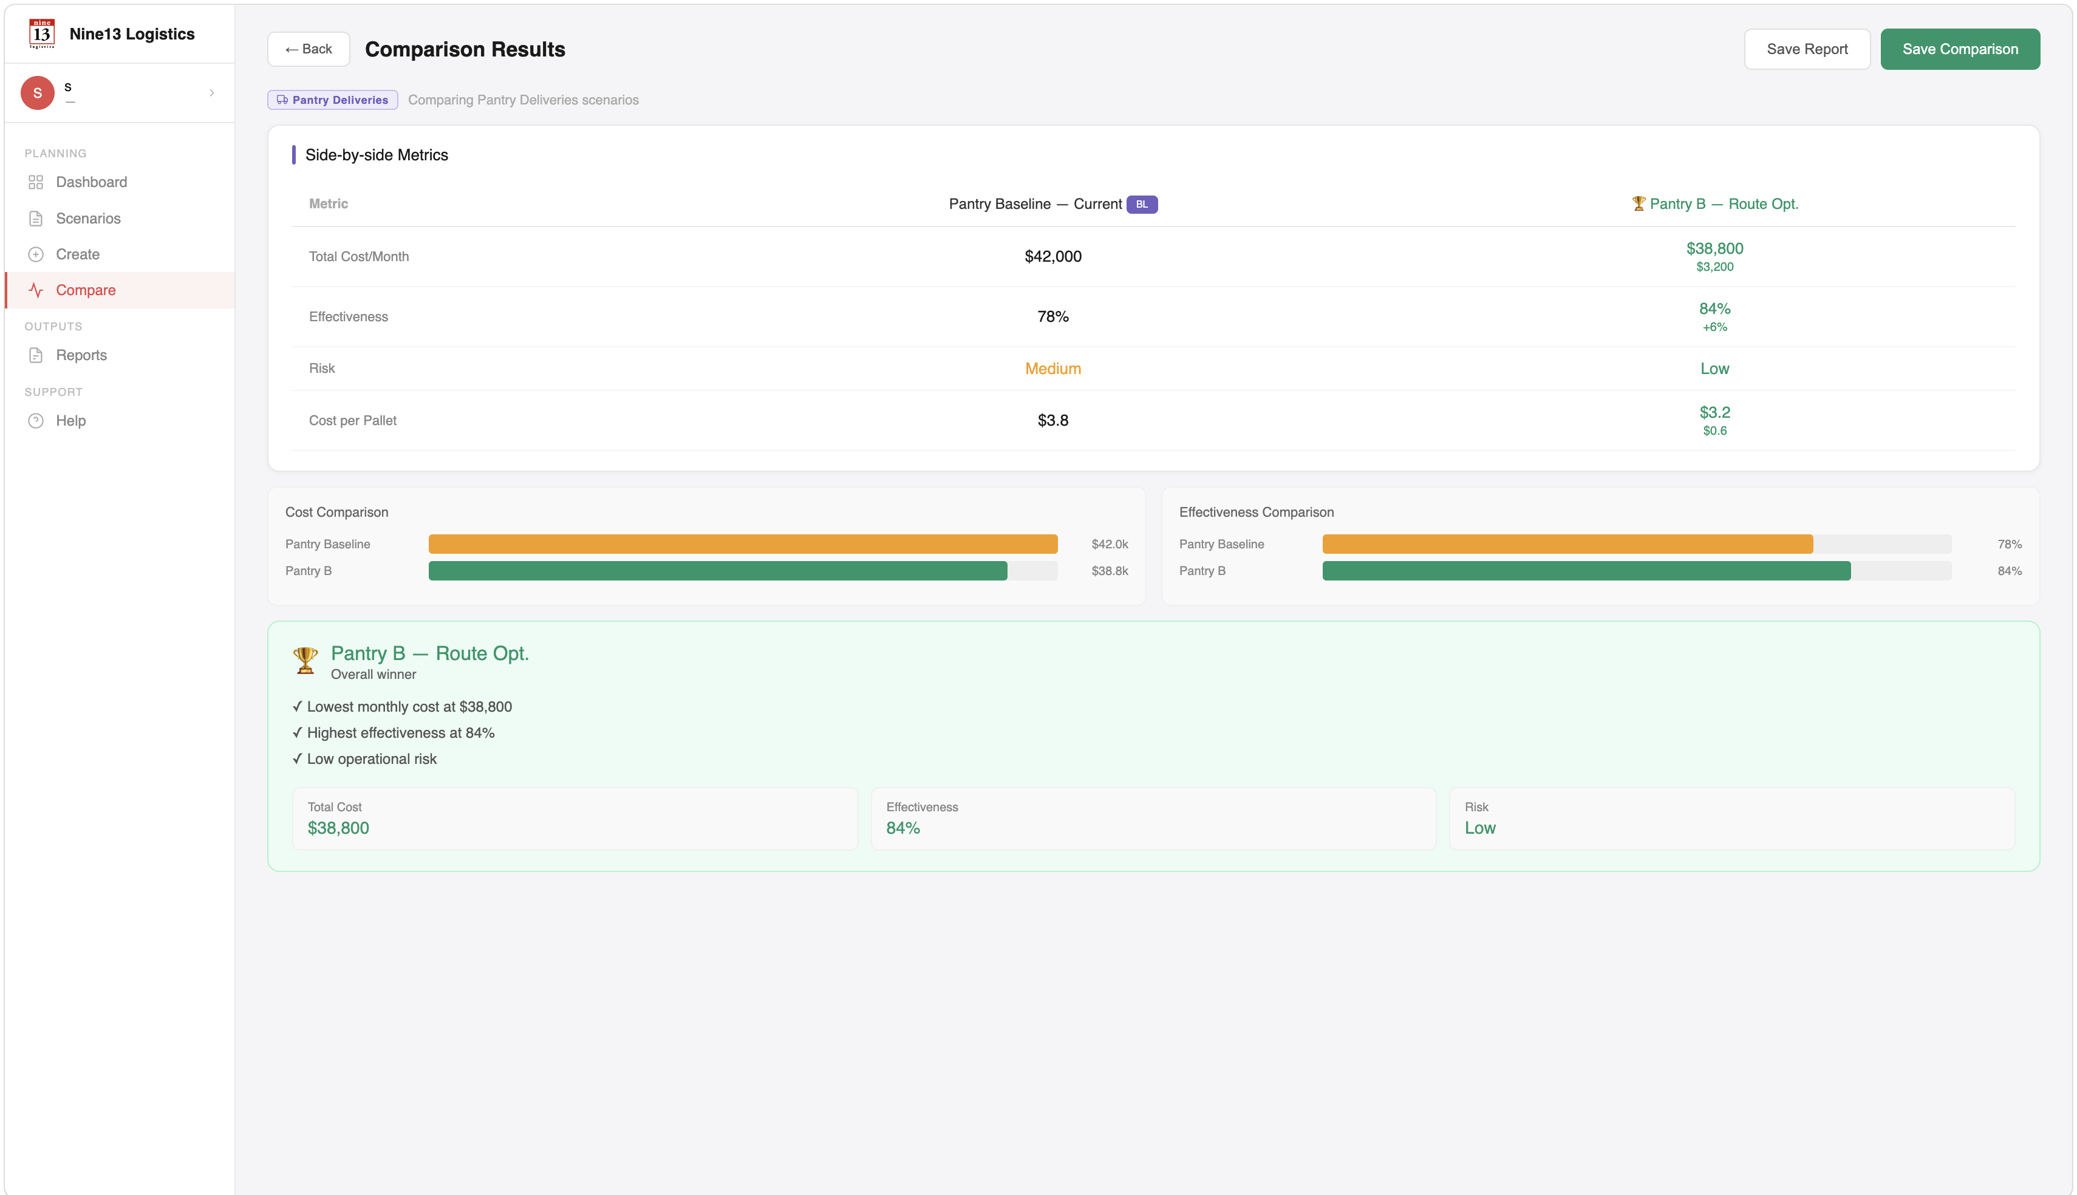Screen dimensions: 2077x1195
Task: Click the Total Cost $38,800 summary card
Action: (x=575, y=819)
